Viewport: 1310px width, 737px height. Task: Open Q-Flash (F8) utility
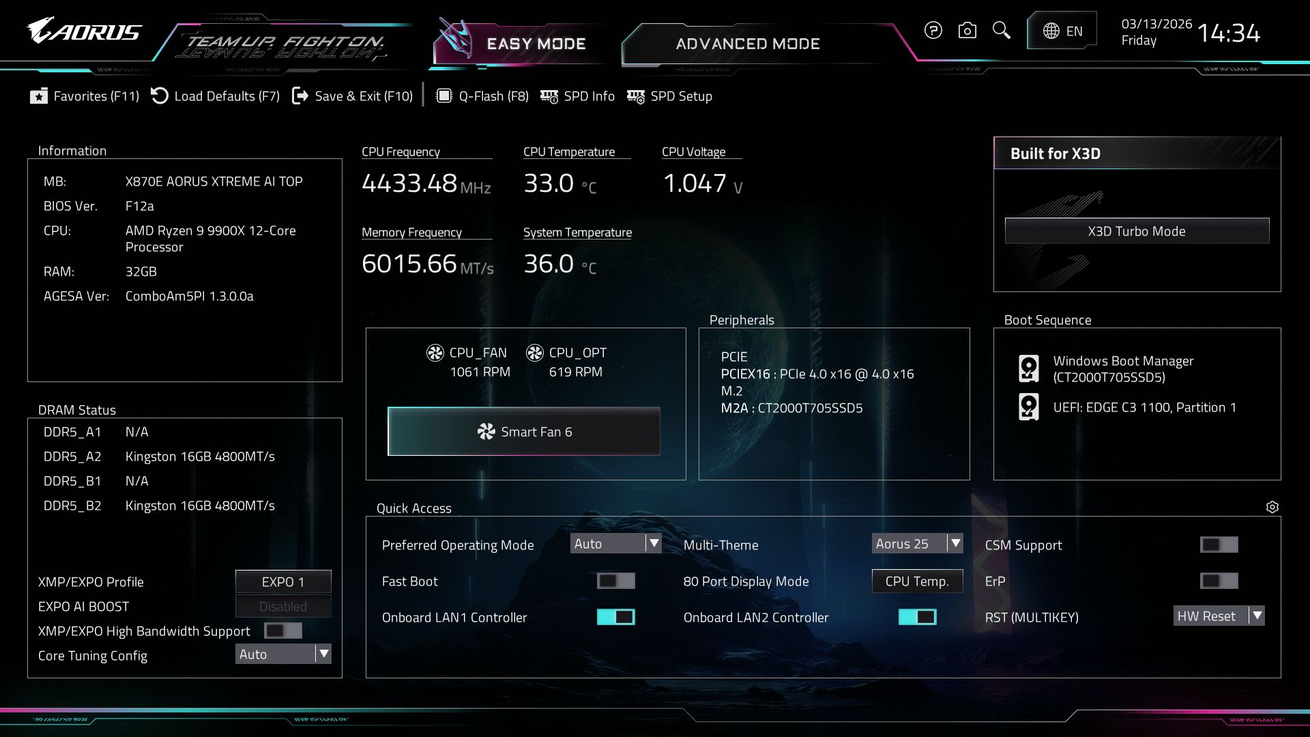pos(482,96)
